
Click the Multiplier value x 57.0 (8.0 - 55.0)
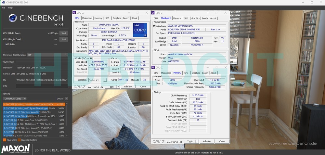pyautogui.click(x=98, y=65)
